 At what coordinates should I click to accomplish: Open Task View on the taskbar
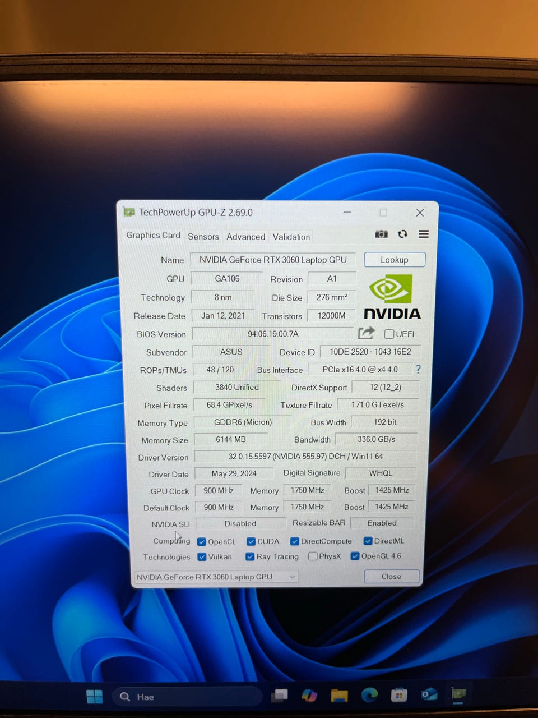pos(280,696)
